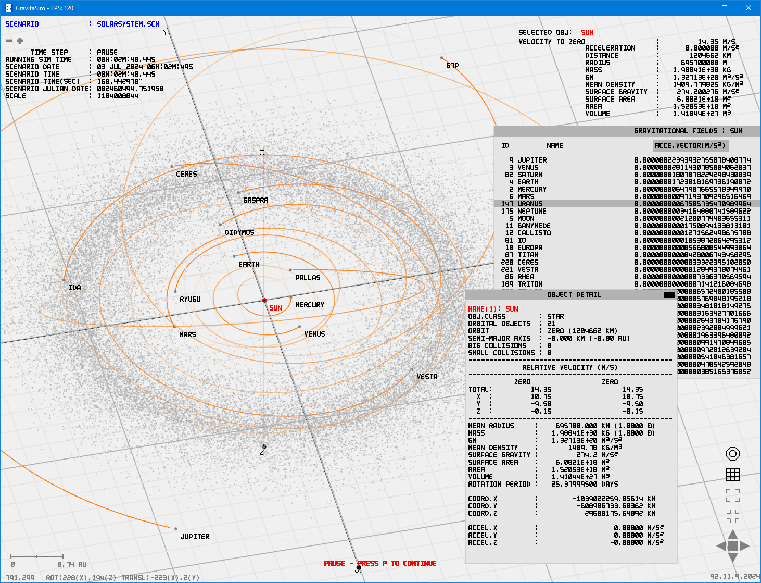Click the JUPITER label in the orbit map
This screenshot has width=761, height=583.
click(x=195, y=537)
